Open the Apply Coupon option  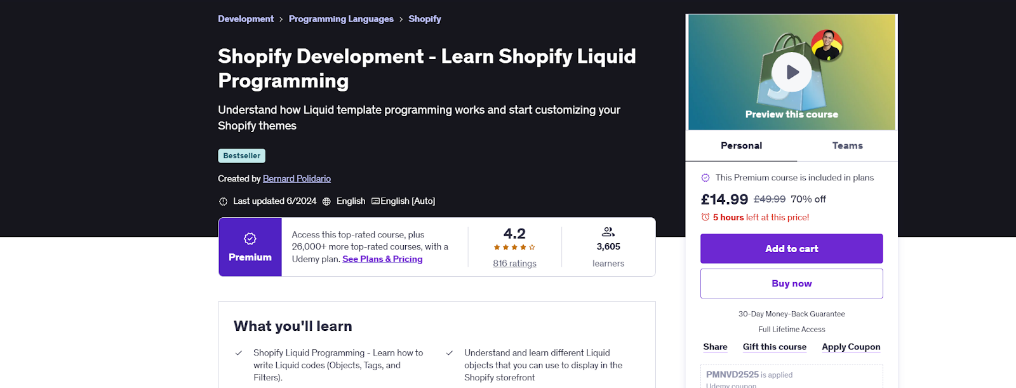pos(851,347)
